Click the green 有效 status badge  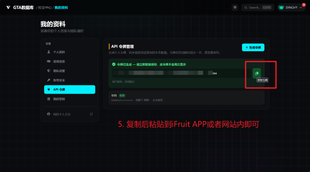[x=122, y=95]
